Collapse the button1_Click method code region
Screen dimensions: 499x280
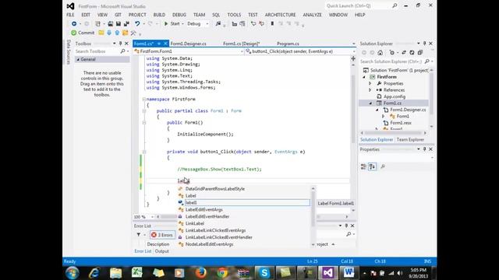(143, 152)
